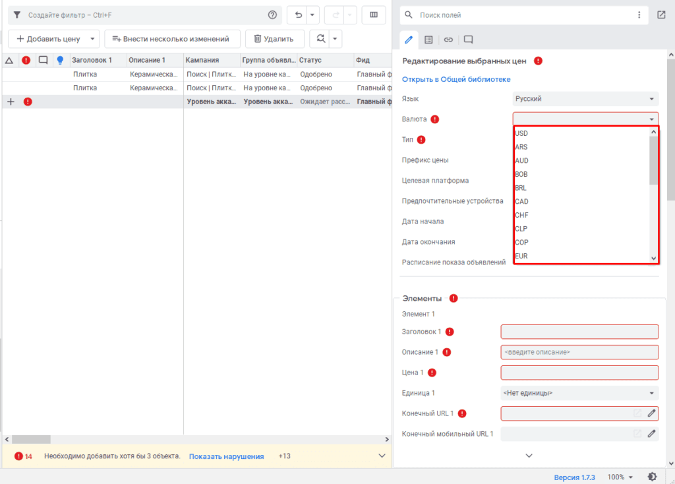The width and height of the screenshot is (675, 484).
Task: Click the red error icon in third row
Action: (28, 102)
